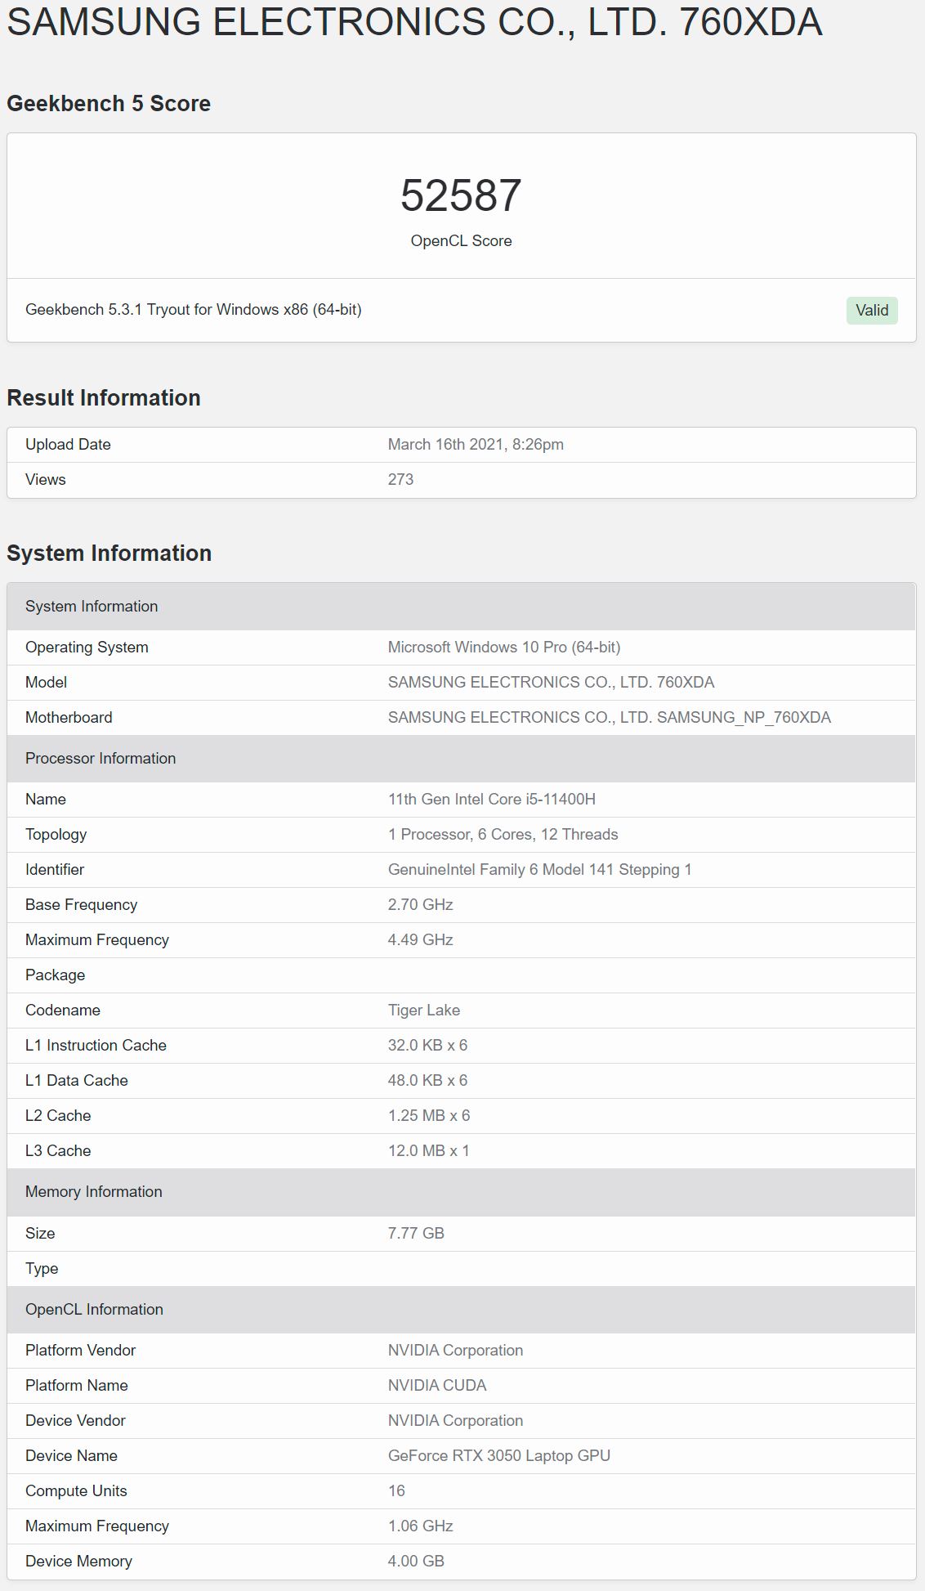Click the processor name Core i5-11400H

tap(492, 799)
